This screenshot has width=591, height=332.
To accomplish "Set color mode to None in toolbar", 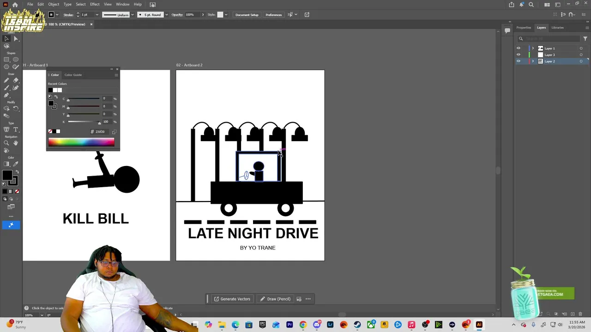I will (x=17, y=191).
